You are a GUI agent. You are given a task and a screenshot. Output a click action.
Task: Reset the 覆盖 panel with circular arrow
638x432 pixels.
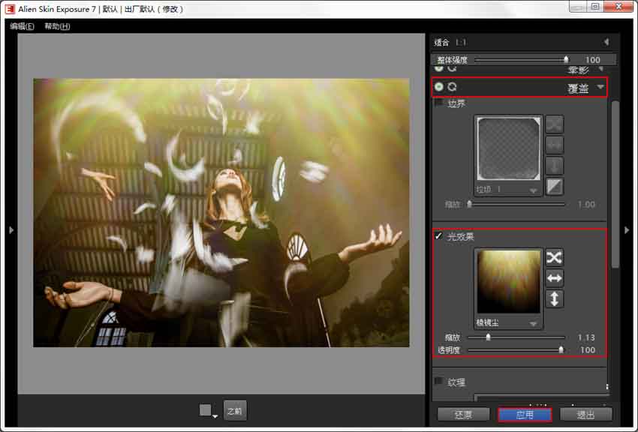(x=453, y=88)
